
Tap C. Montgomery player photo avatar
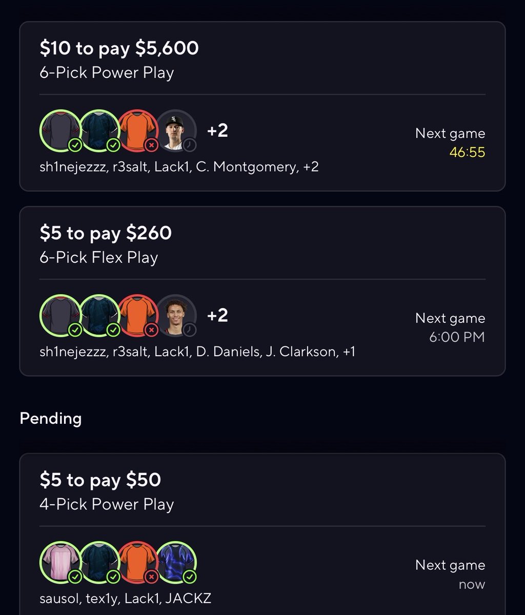click(176, 131)
